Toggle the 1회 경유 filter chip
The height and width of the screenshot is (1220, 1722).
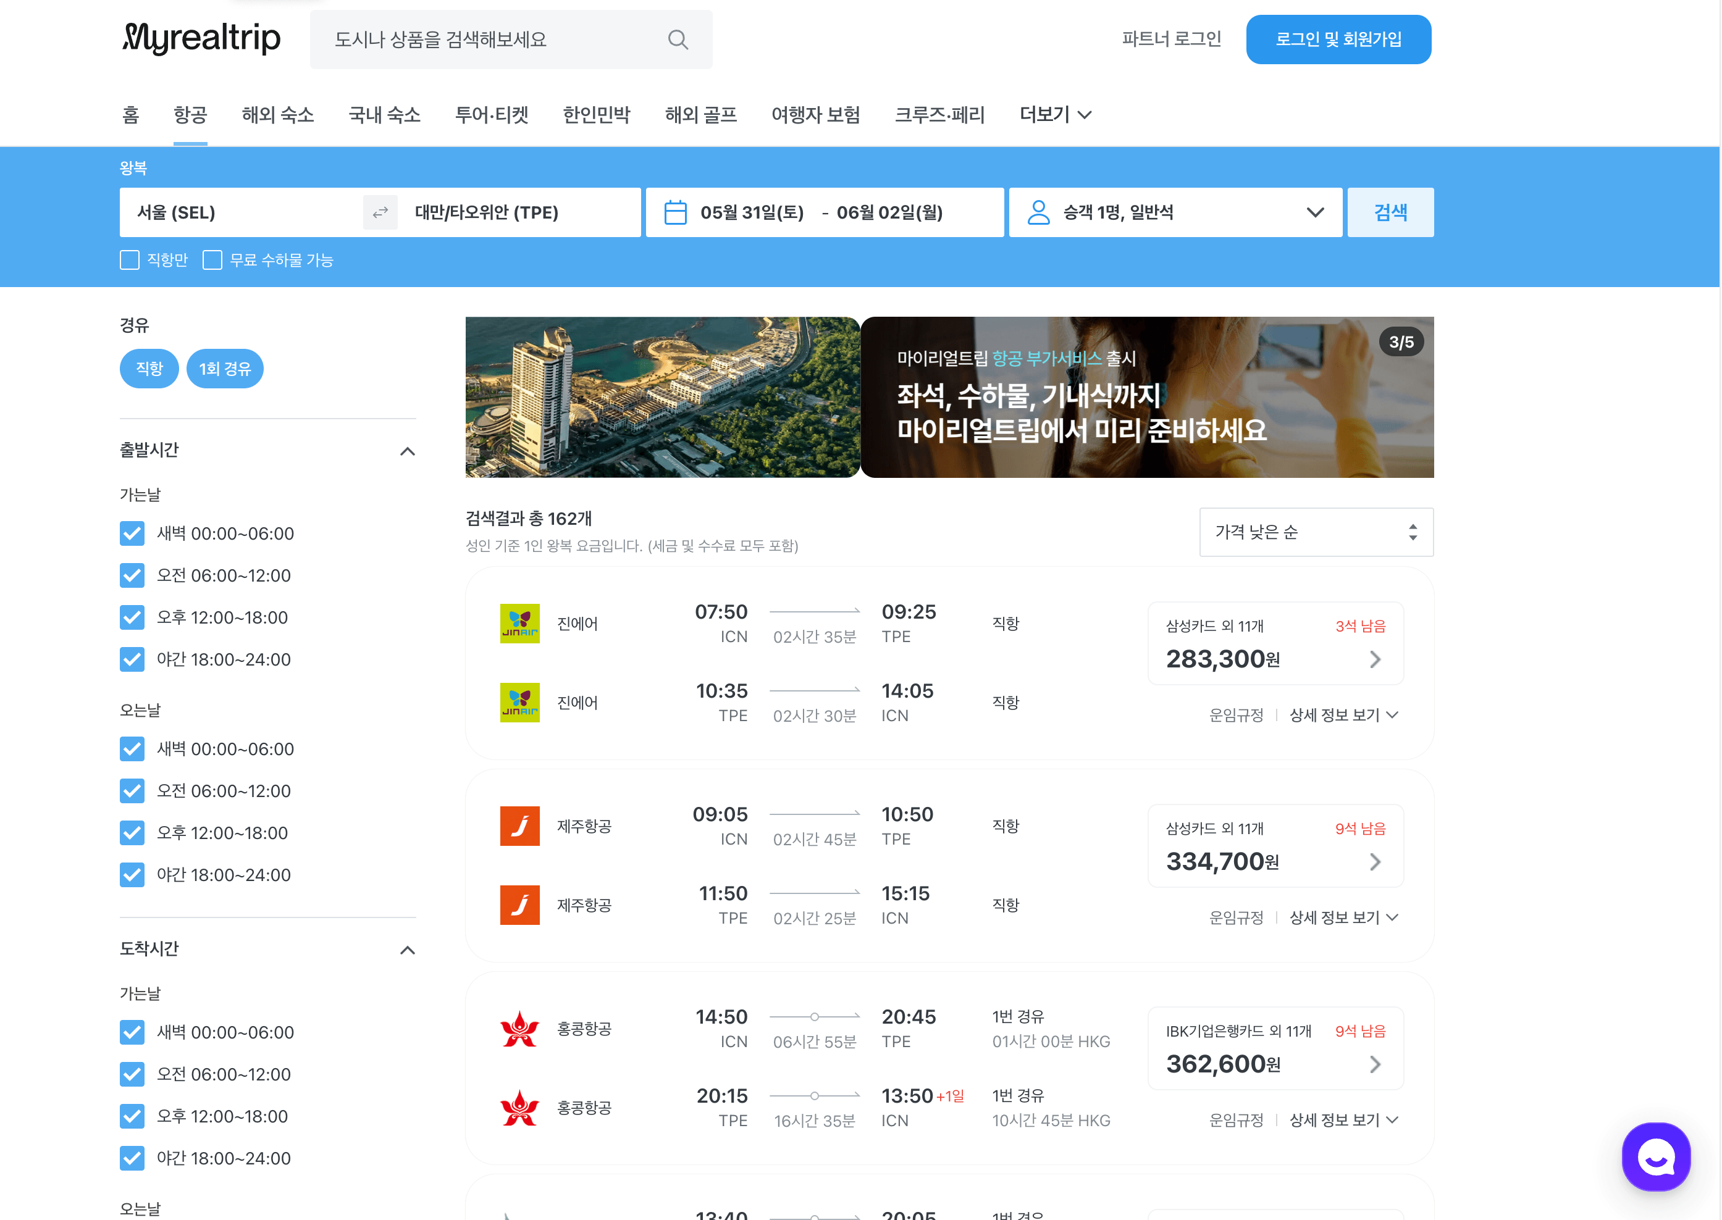(225, 369)
